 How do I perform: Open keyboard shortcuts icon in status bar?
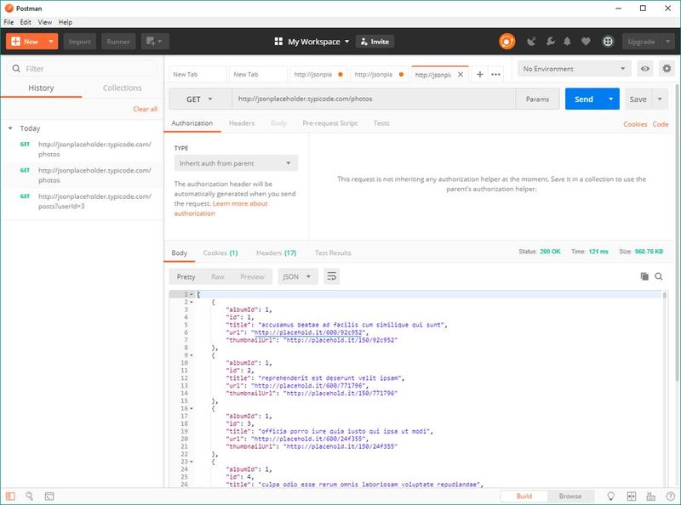point(650,496)
